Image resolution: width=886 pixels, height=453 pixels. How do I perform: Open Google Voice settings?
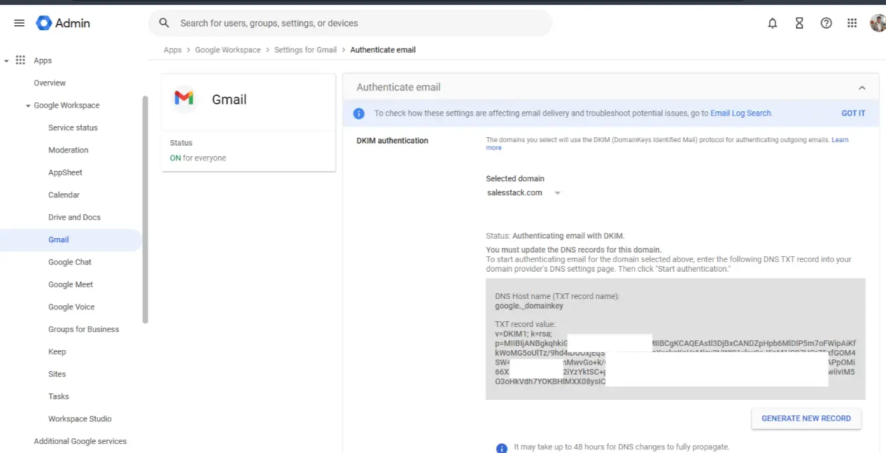71,307
